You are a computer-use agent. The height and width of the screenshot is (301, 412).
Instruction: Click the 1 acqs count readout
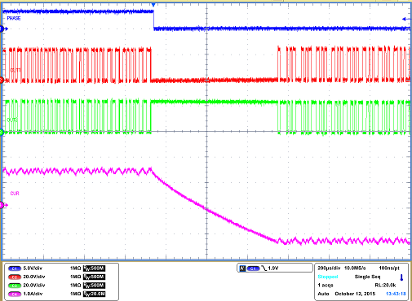(326, 286)
